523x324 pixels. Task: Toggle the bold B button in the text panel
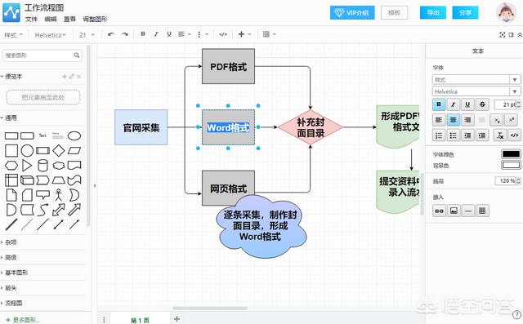click(x=439, y=104)
